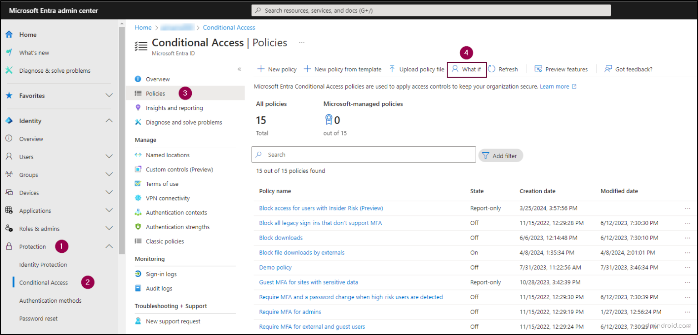
Task: Click Got feedback?
Action: 628,69
